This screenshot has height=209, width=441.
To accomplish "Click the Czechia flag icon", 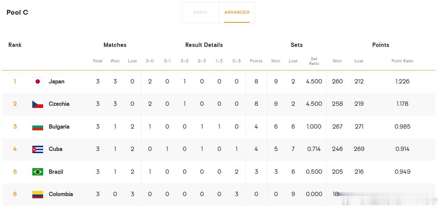I will point(38,104).
